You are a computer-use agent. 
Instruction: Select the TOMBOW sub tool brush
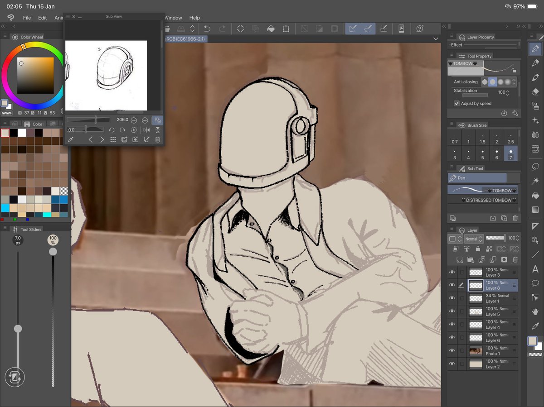[482, 191]
